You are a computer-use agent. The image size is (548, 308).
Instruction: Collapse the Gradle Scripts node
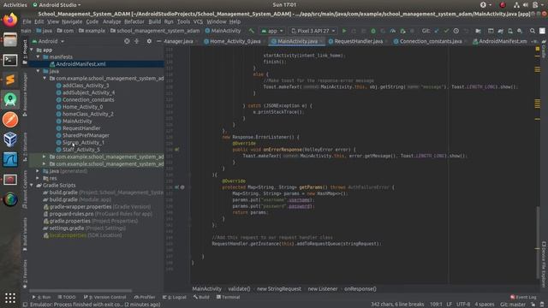click(33, 186)
